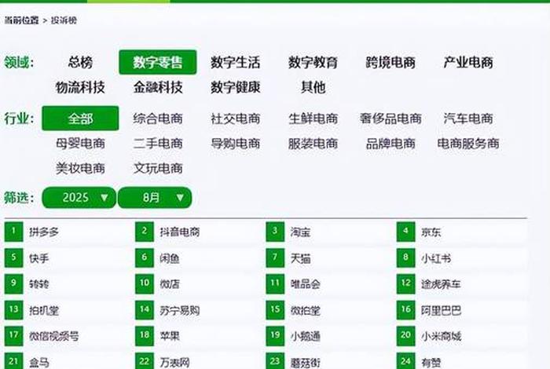The image size is (550, 369).
Task: Switch to 数字生活 domain
Action: pos(236,62)
